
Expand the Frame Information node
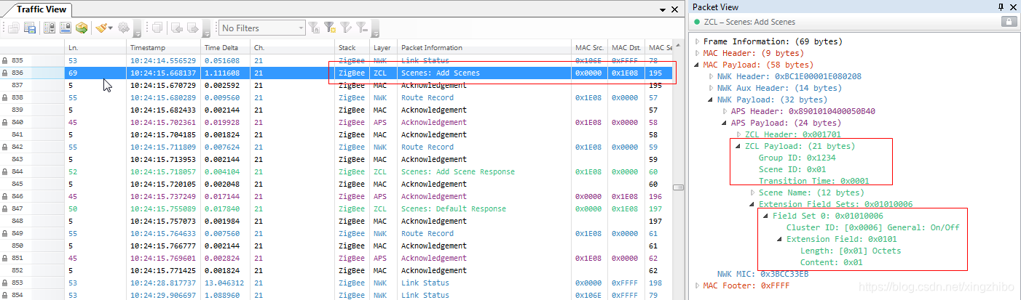pyautogui.click(x=698, y=41)
